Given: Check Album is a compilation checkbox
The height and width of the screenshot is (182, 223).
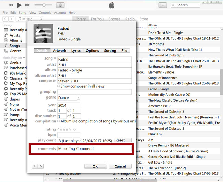Looking at the screenshot, I should tap(59, 121).
